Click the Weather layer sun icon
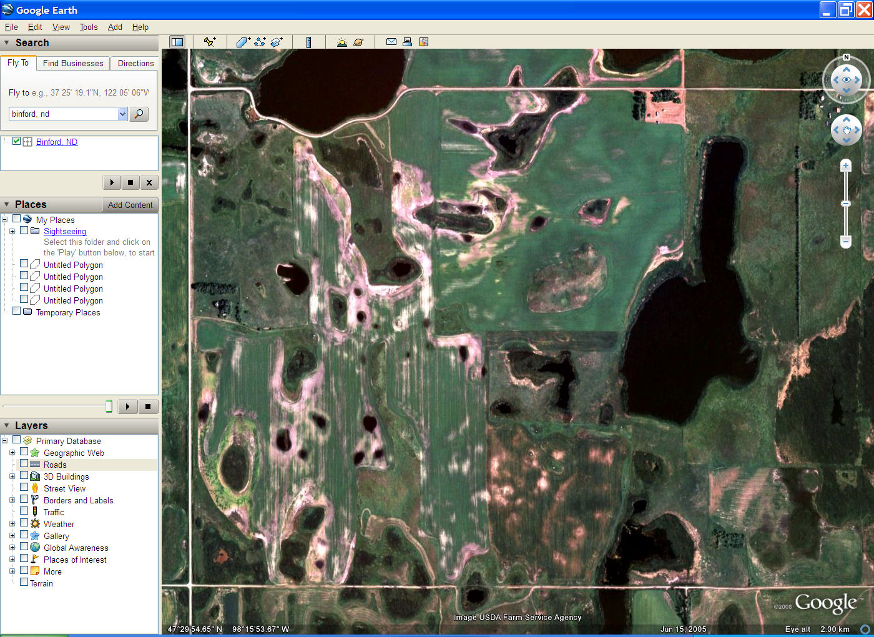 click(35, 524)
